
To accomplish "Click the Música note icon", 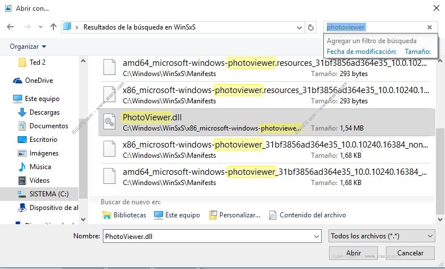I will (22, 167).
